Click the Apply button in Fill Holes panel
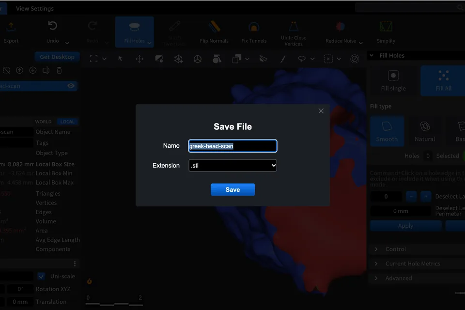 [406, 226]
